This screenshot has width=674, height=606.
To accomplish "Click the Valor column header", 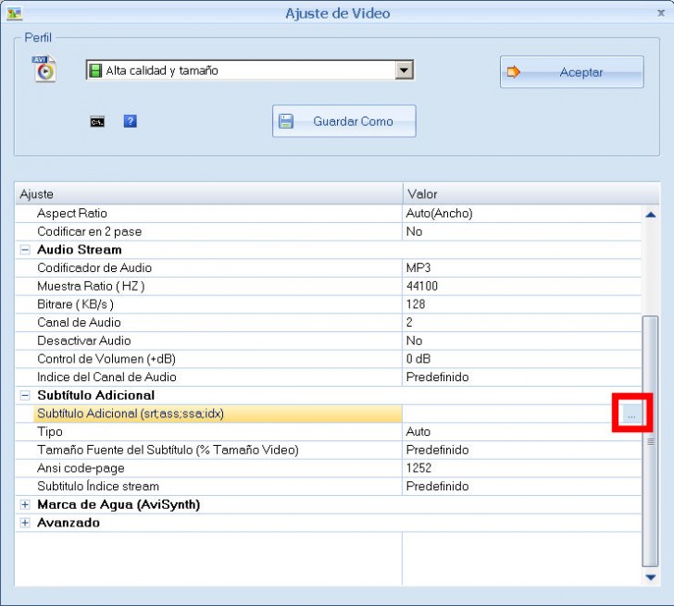I will tap(422, 194).
